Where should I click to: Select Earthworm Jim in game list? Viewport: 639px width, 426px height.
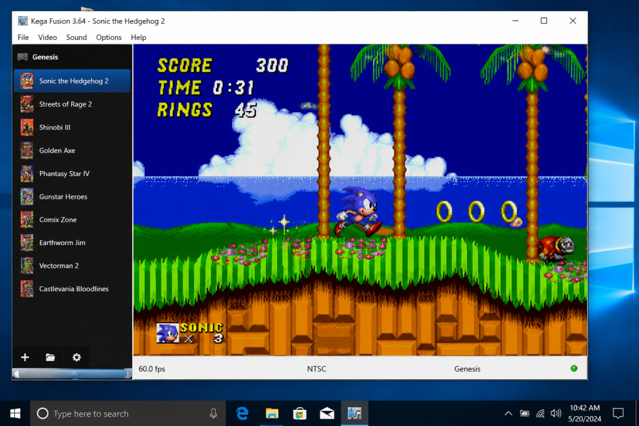72,243
